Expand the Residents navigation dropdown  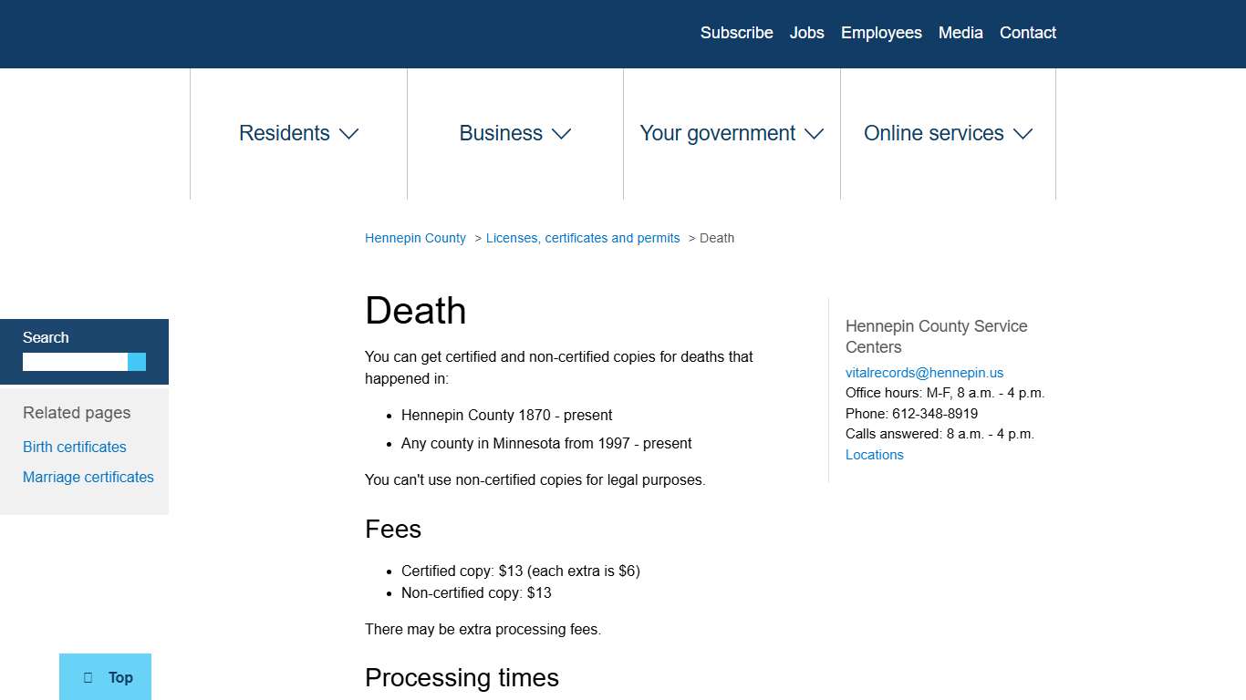point(298,133)
